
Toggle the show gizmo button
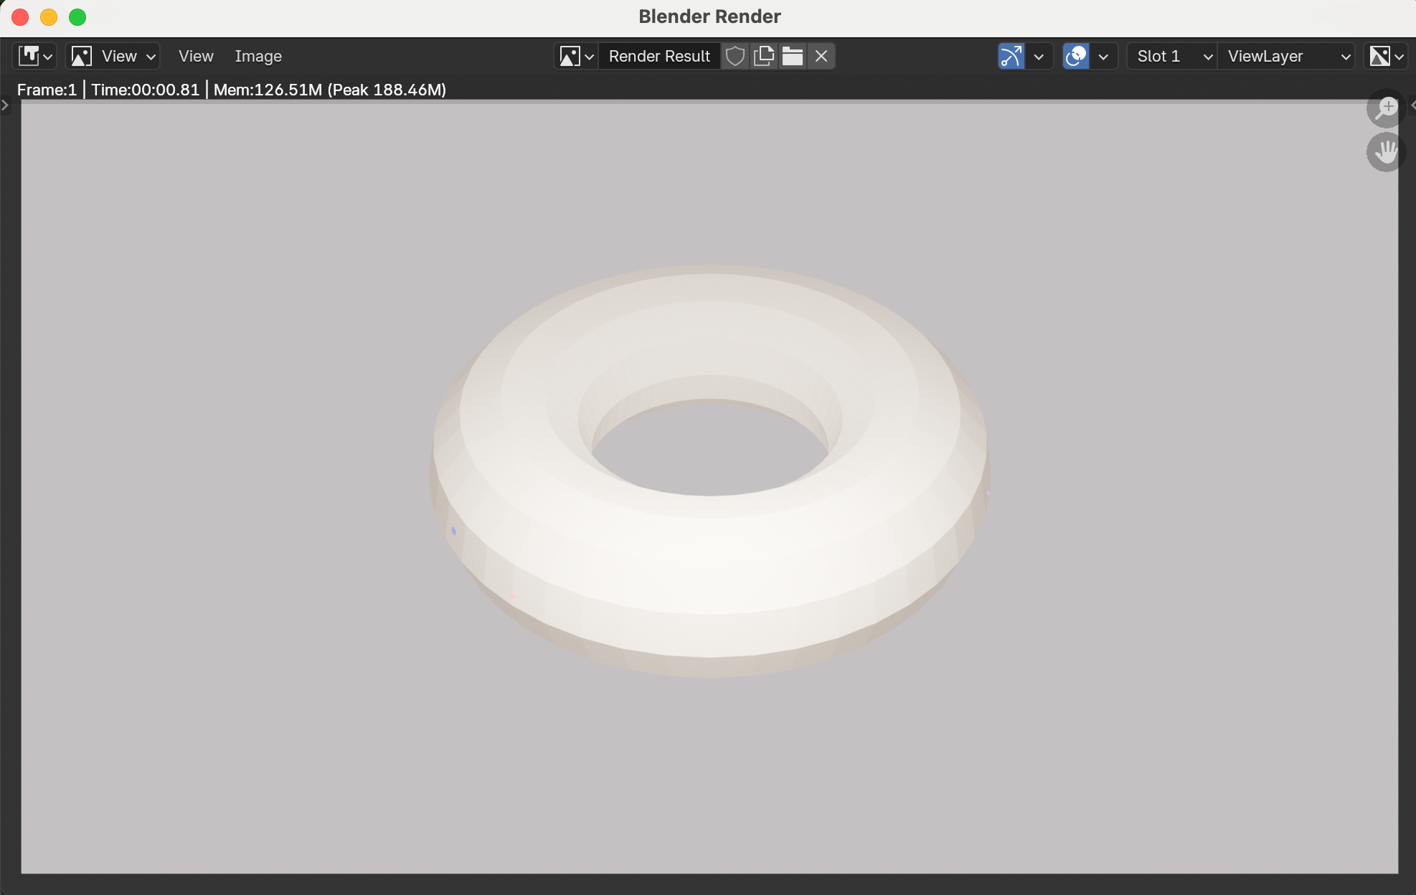(1011, 56)
